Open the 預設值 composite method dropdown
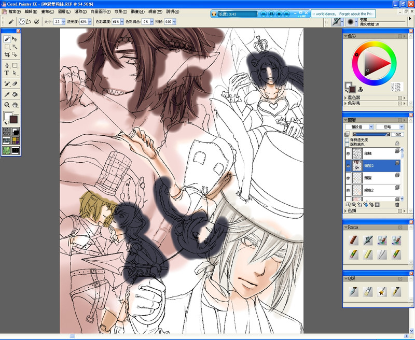This screenshot has height=340, width=415. pos(359,127)
